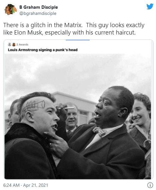Click the Twitter bird logo

pyautogui.click(x=150, y=6)
